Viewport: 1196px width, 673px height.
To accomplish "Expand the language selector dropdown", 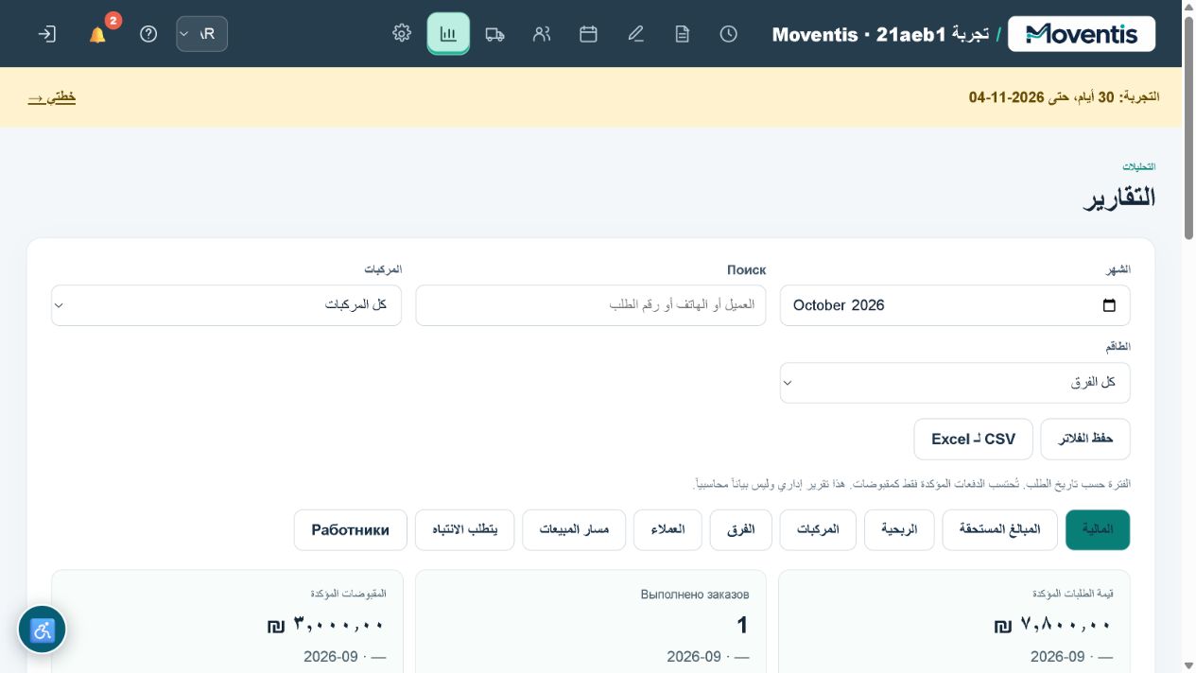I will point(201,34).
